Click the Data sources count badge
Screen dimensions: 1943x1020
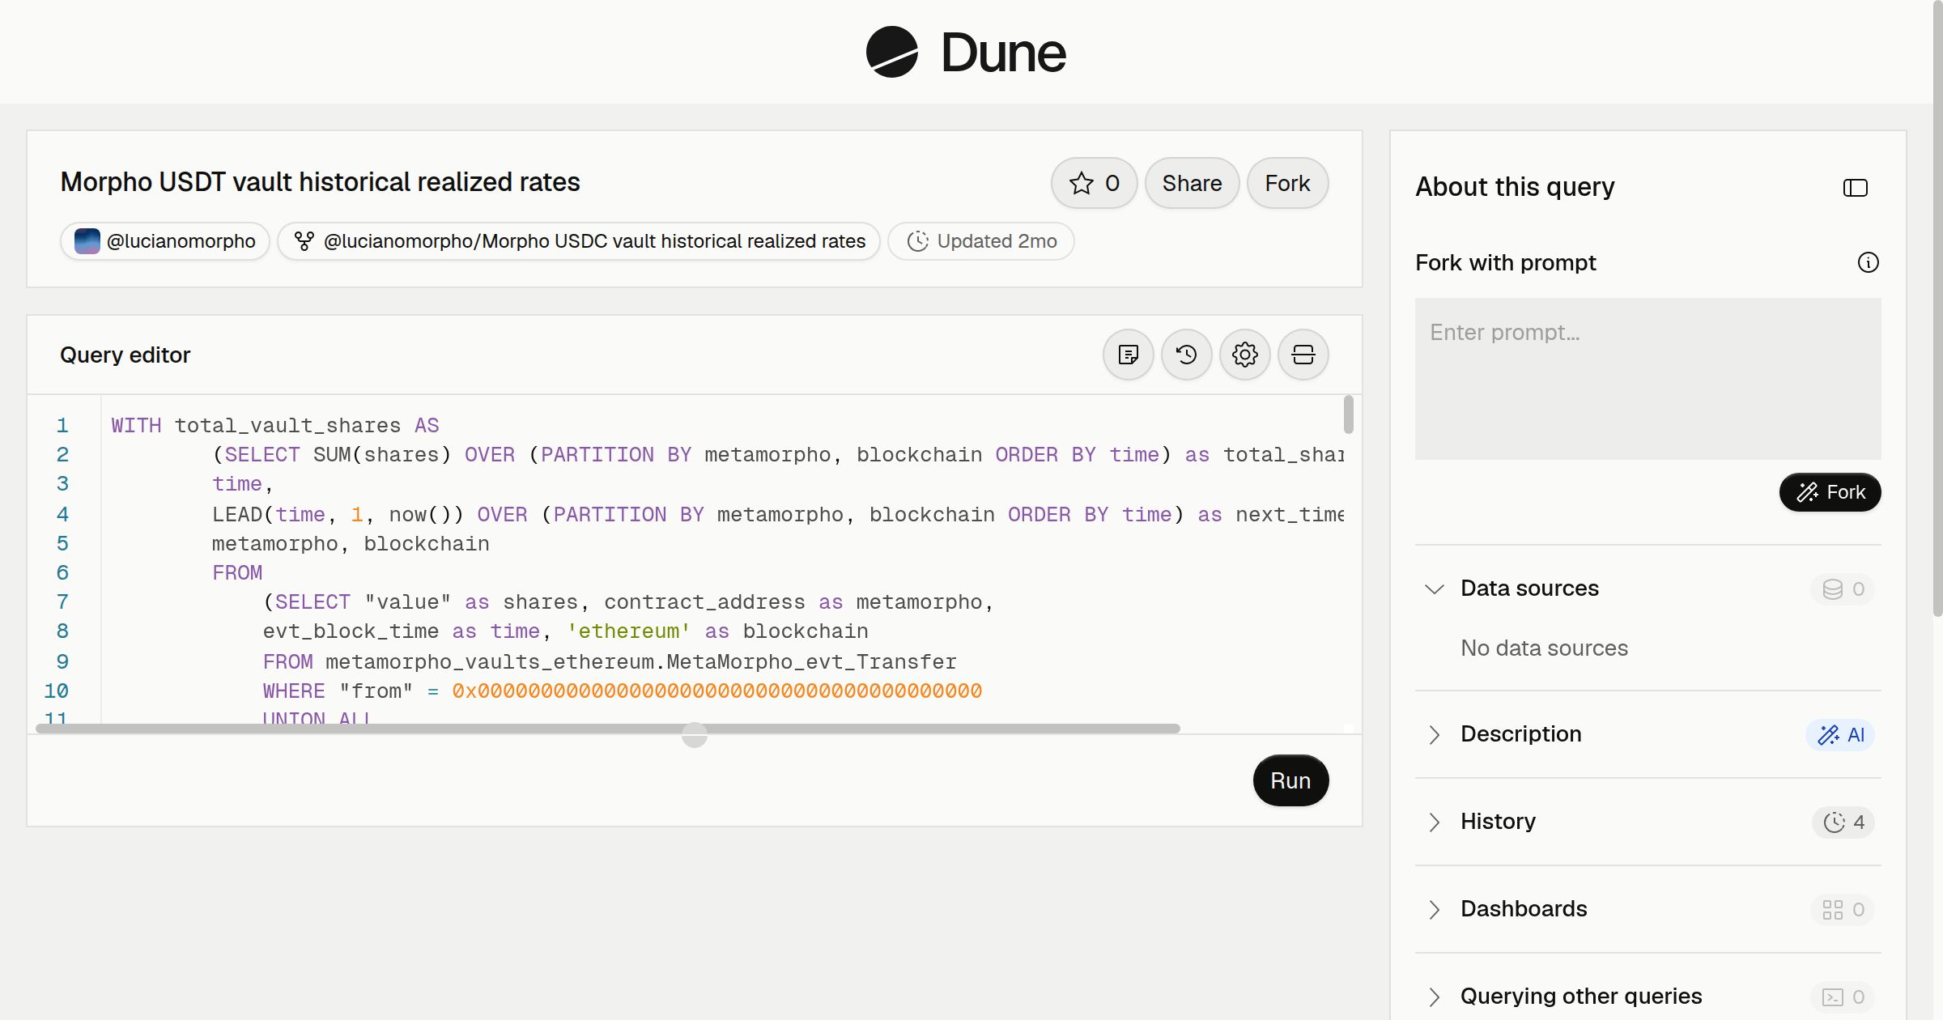(x=1843, y=589)
